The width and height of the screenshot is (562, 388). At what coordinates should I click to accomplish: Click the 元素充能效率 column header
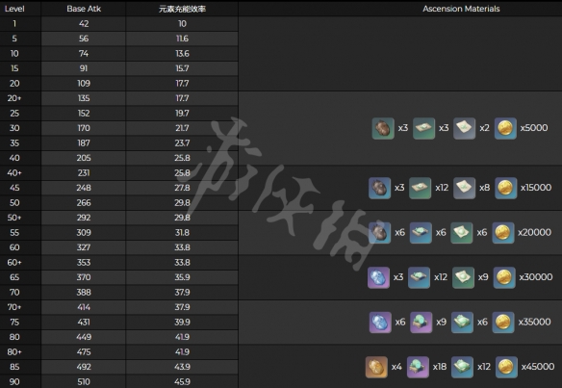pos(182,9)
